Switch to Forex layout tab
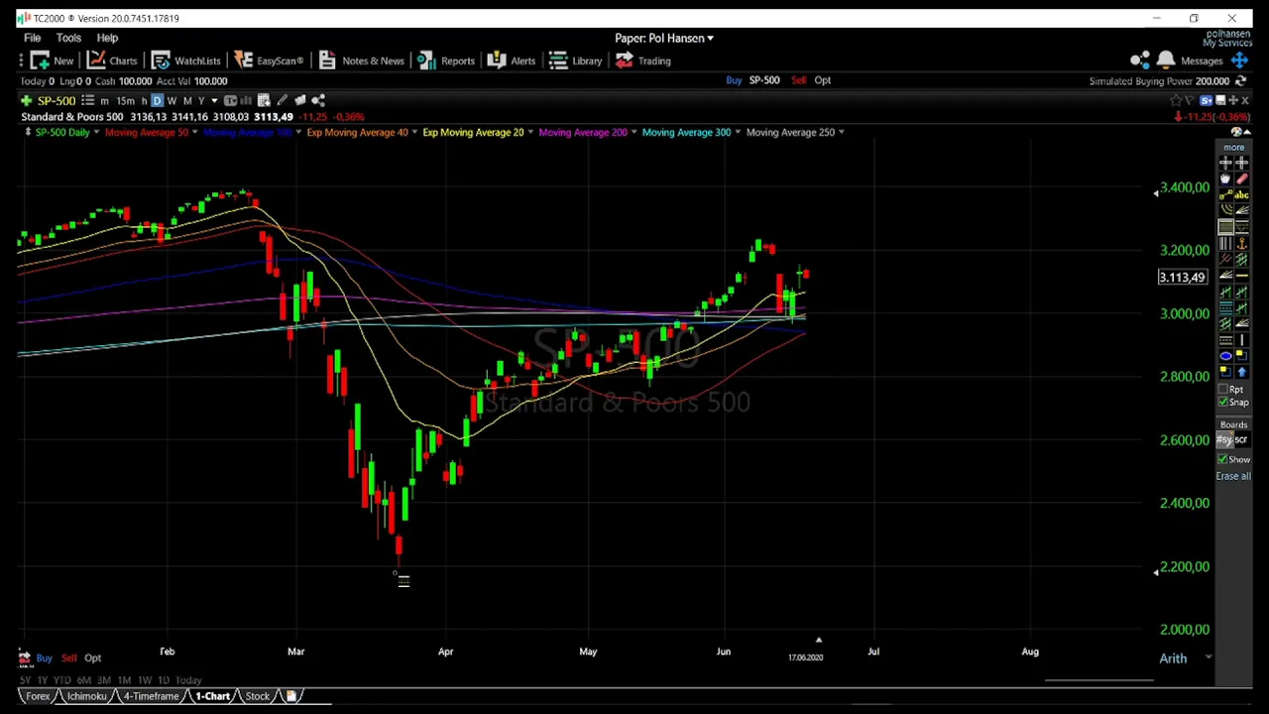The image size is (1269, 714). [x=38, y=696]
